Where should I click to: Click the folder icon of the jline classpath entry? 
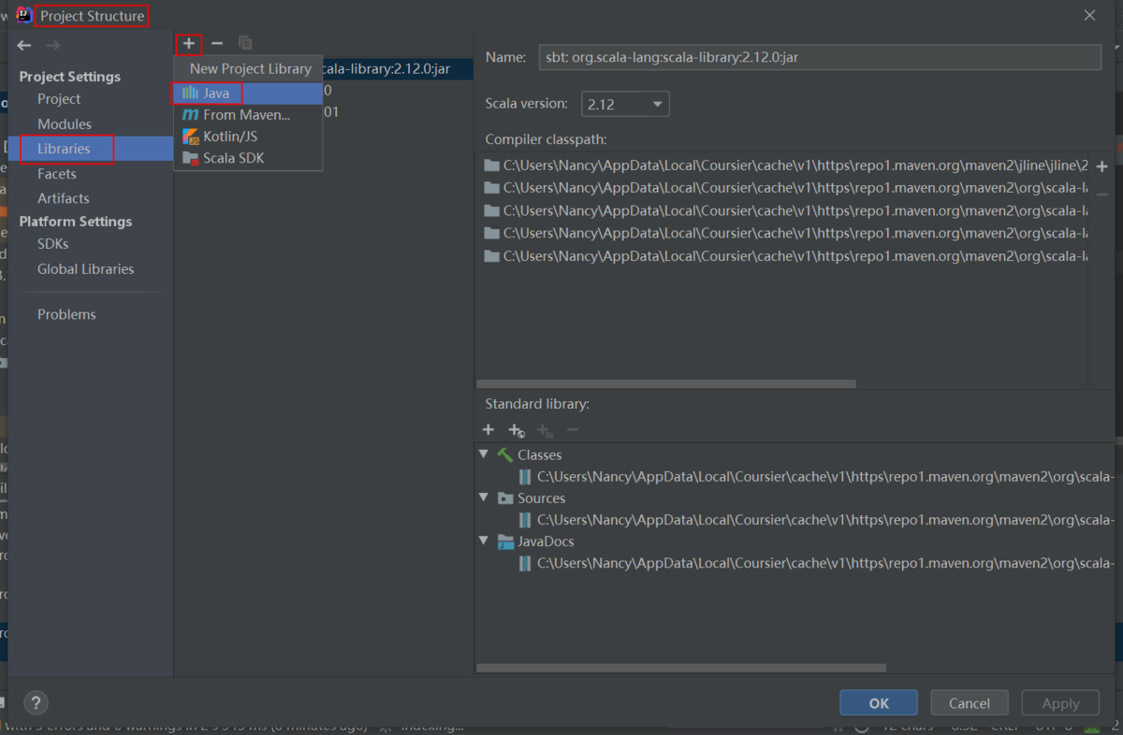(492, 166)
